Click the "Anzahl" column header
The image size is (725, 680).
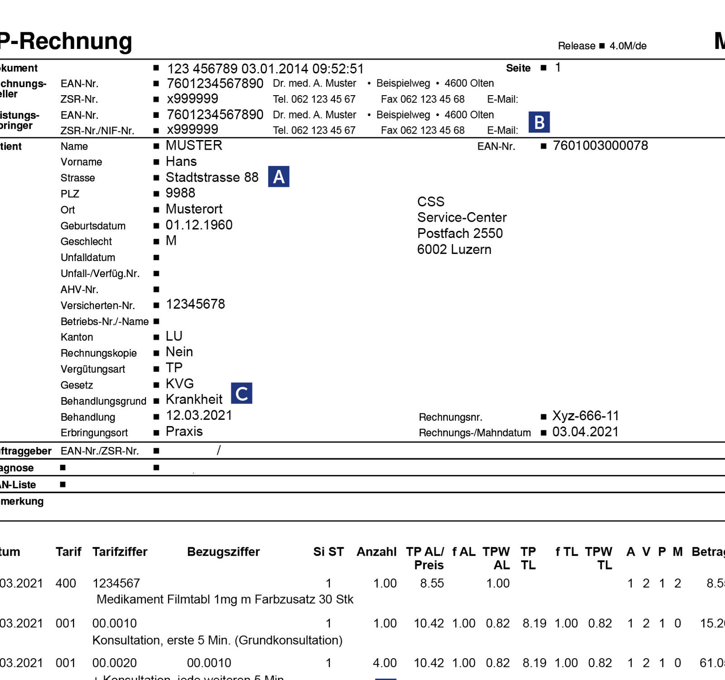click(x=377, y=552)
